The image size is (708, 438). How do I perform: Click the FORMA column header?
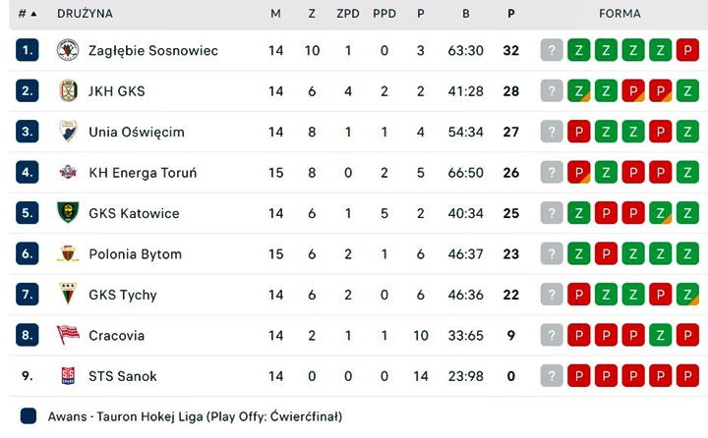pos(619,14)
